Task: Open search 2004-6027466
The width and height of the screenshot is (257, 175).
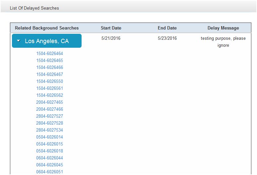Action: pos(49,109)
